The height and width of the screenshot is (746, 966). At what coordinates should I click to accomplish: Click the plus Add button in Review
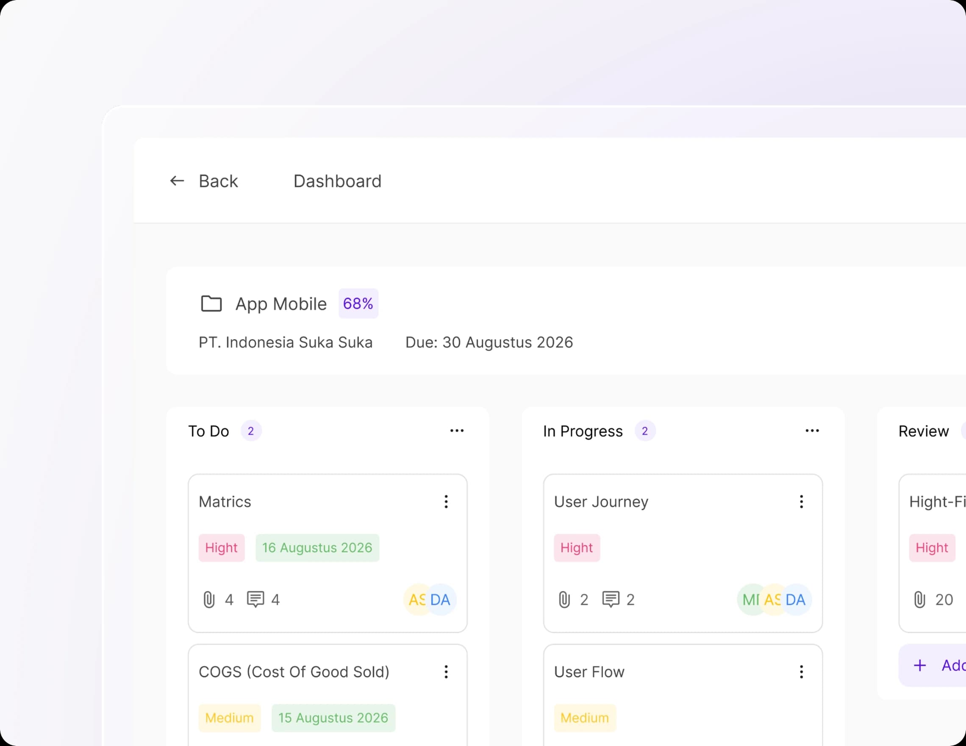(932, 665)
